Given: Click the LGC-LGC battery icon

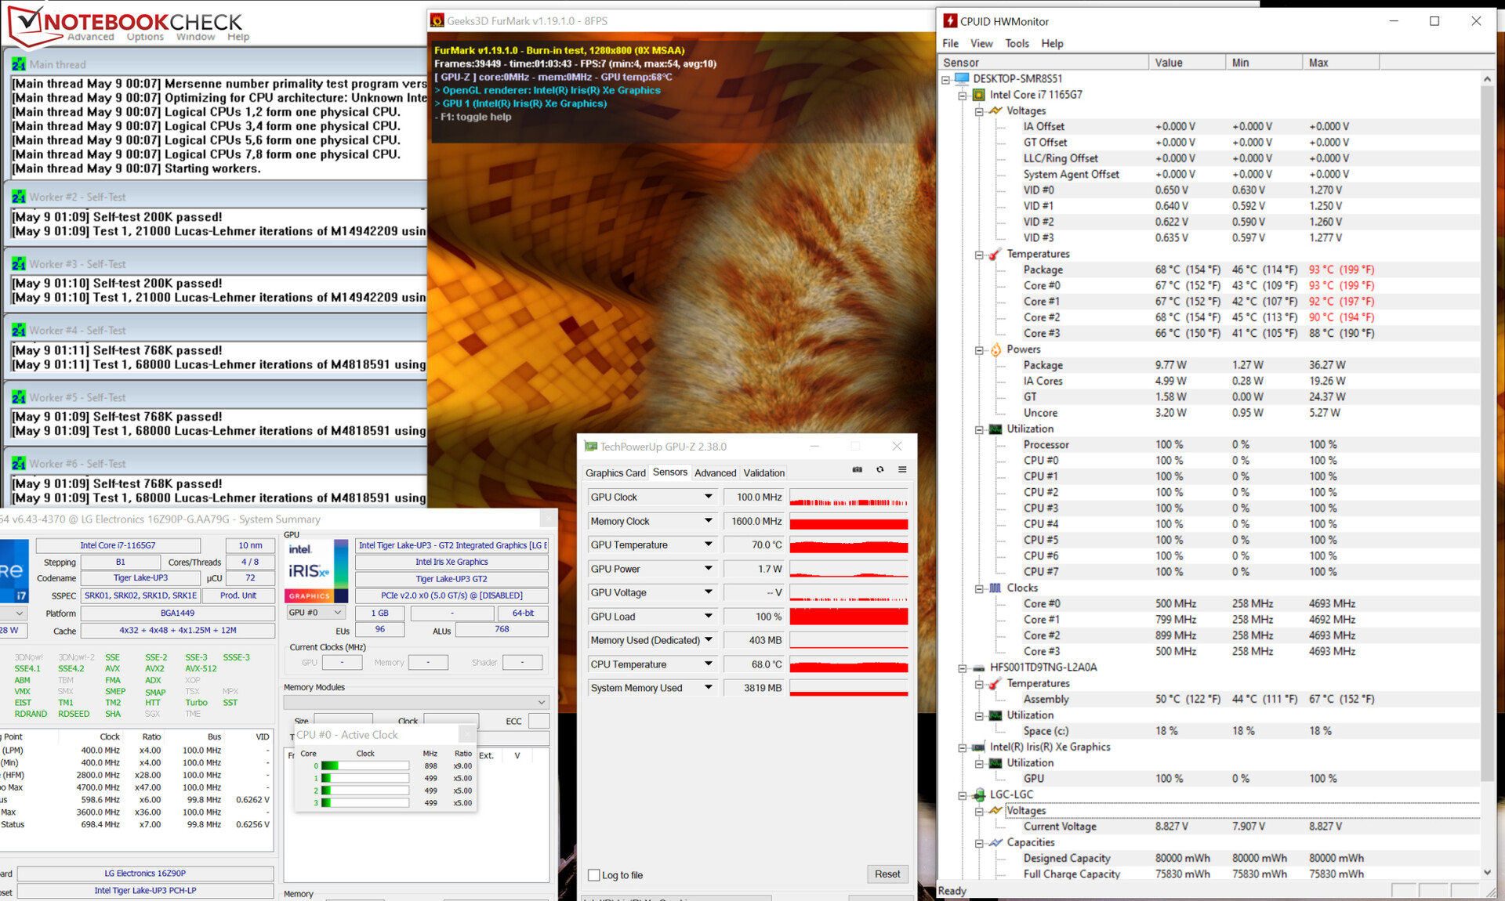Looking at the screenshot, I should (x=978, y=794).
